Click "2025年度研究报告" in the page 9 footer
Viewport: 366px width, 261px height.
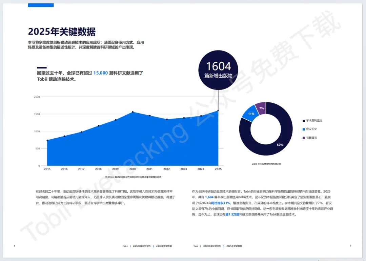[212, 246]
